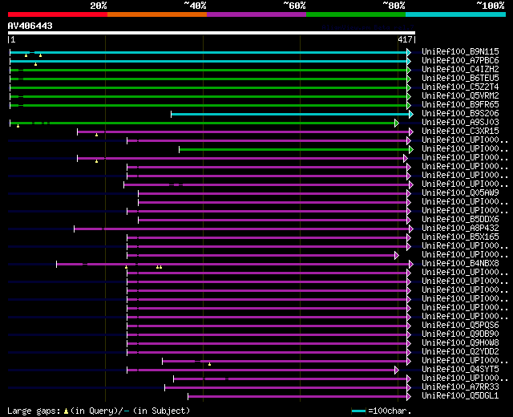Click the orange ~40% identity legend segment
The height and width of the screenshot is (417, 513).
(157, 14)
